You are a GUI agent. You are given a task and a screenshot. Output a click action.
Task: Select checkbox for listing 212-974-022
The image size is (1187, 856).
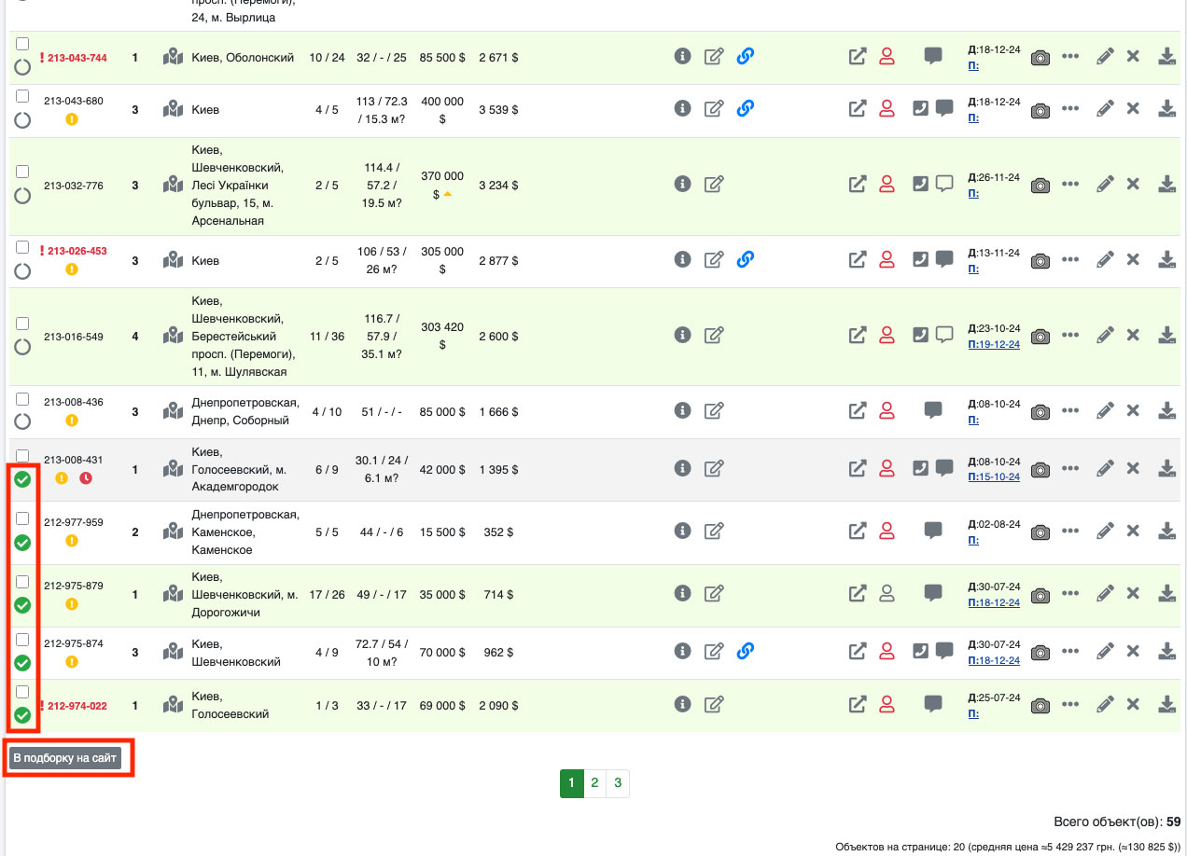pos(22,692)
